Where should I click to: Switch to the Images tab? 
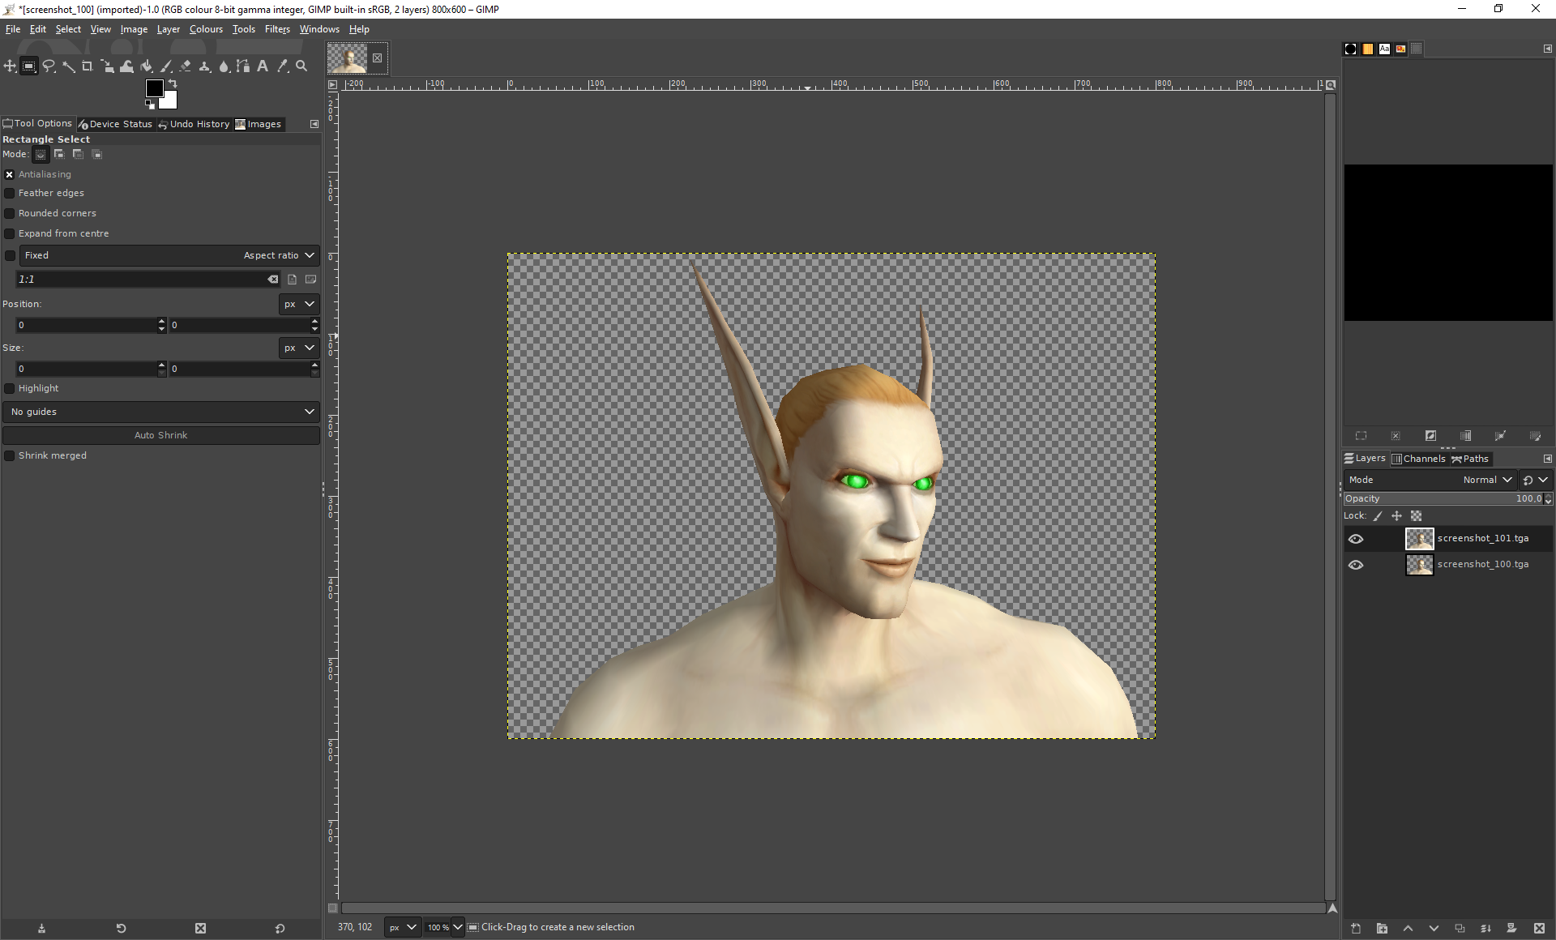pyautogui.click(x=259, y=124)
